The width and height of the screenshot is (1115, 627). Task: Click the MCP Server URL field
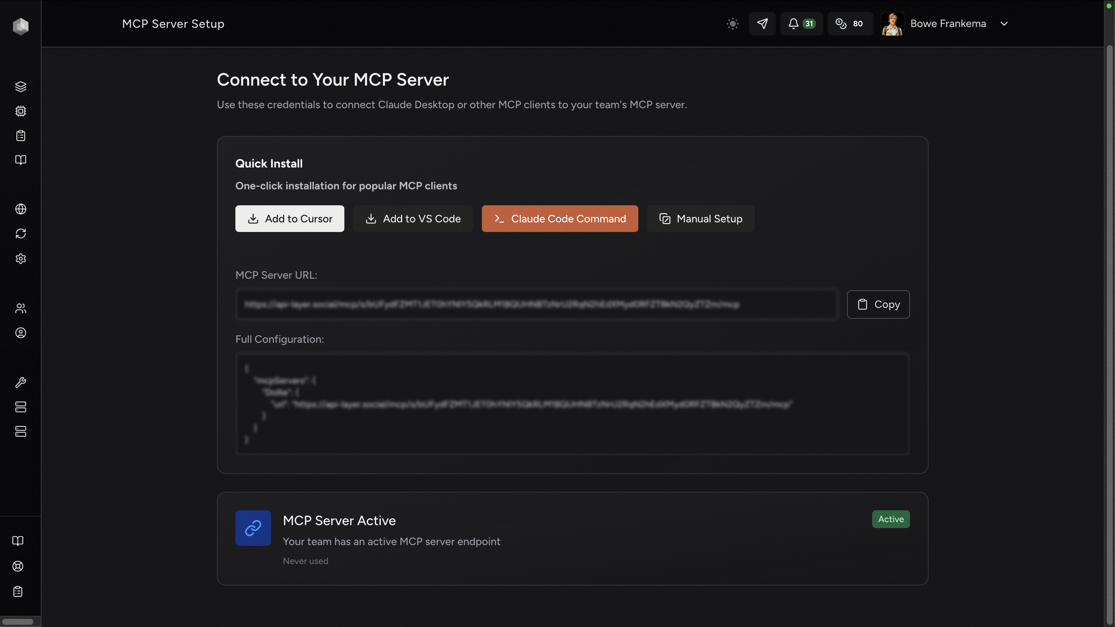click(537, 304)
